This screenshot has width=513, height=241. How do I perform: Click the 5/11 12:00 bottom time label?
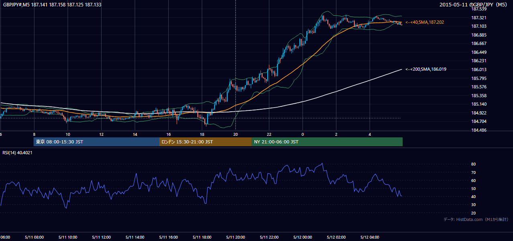101,237
